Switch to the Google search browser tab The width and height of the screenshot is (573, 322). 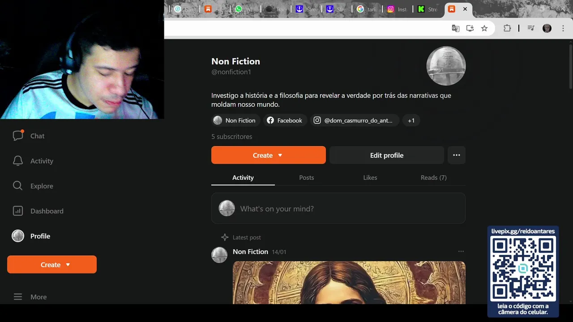click(x=367, y=9)
